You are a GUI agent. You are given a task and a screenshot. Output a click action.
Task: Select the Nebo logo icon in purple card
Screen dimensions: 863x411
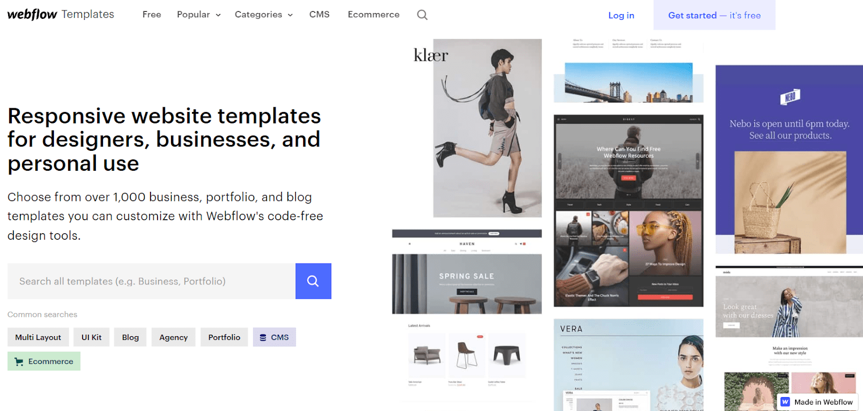point(790,97)
